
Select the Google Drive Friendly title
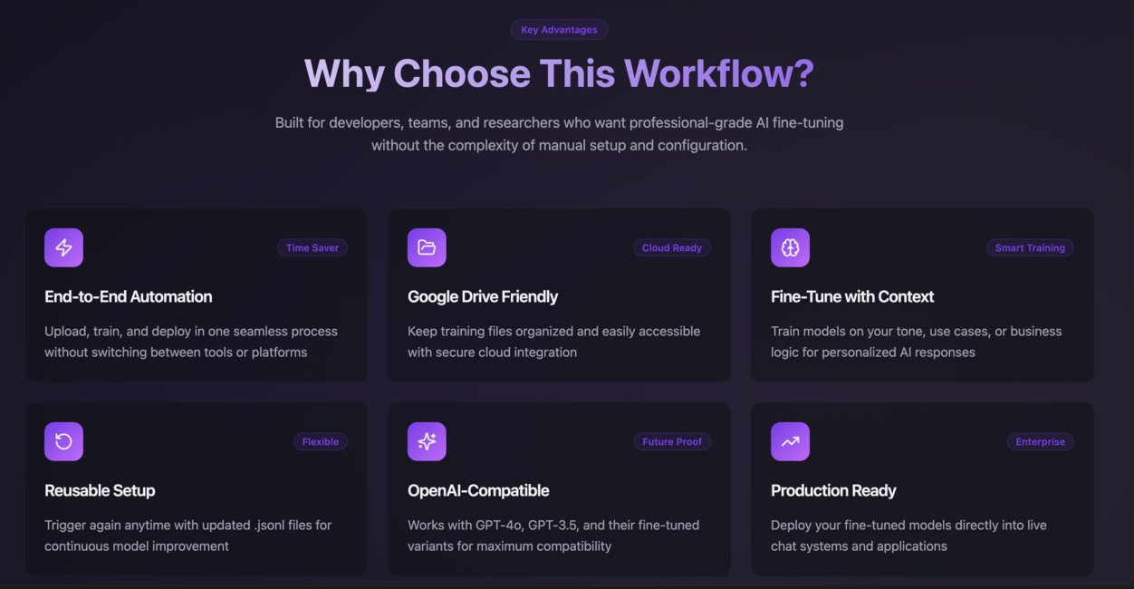(x=483, y=296)
